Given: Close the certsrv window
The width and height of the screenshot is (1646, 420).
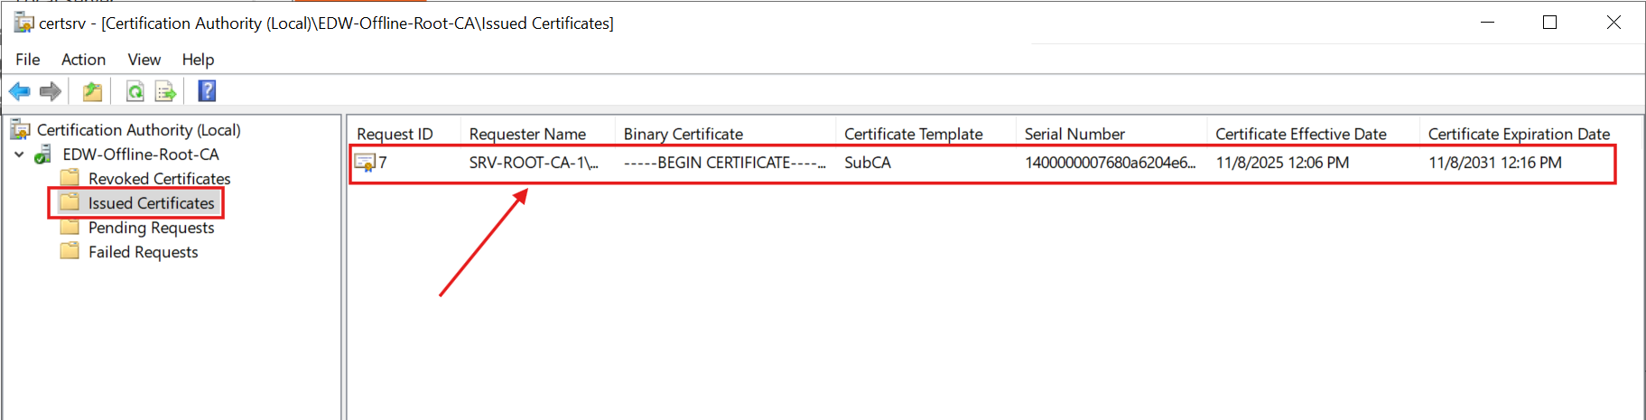Looking at the screenshot, I should (x=1613, y=23).
